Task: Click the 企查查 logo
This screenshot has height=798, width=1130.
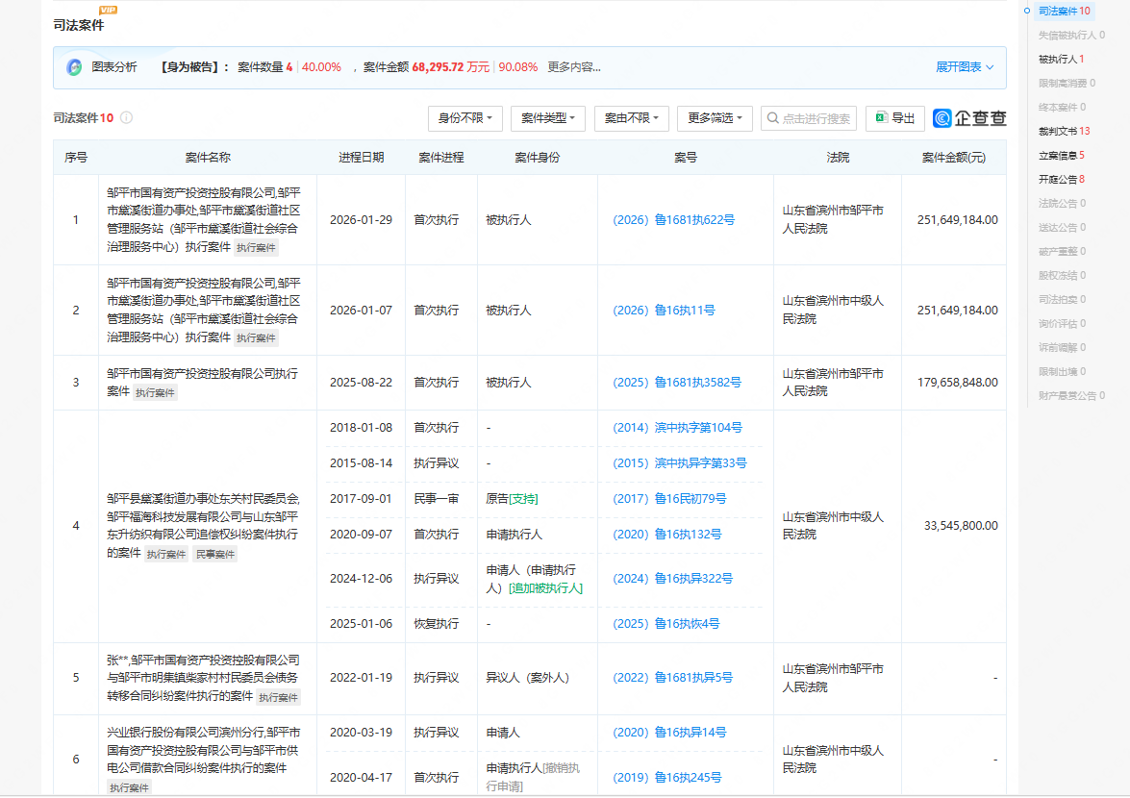Action: pos(969,118)
